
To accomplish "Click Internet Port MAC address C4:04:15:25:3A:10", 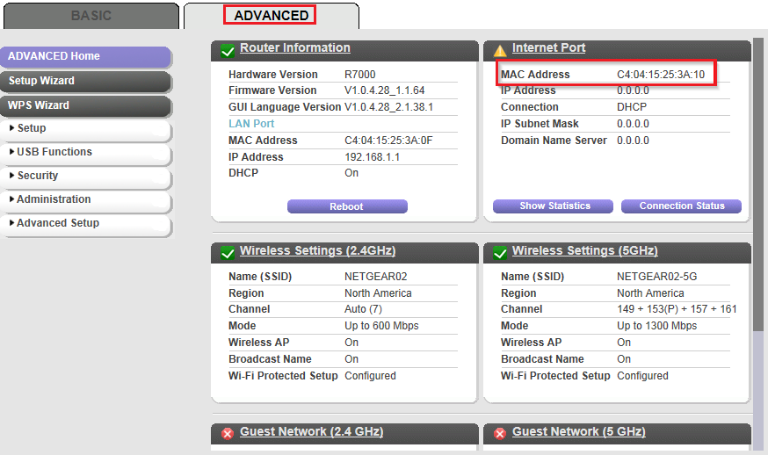I will click(660, 75).
